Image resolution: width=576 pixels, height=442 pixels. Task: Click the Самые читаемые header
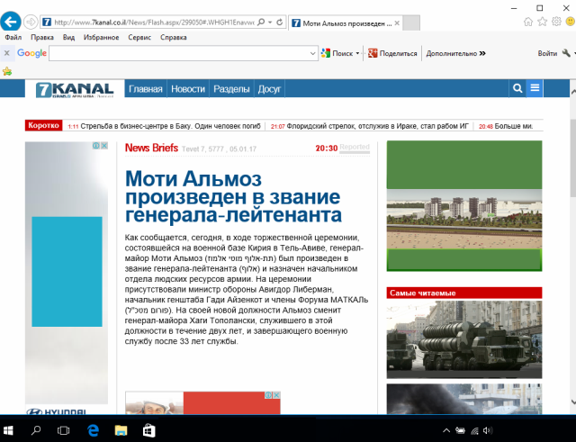point(464,293)
